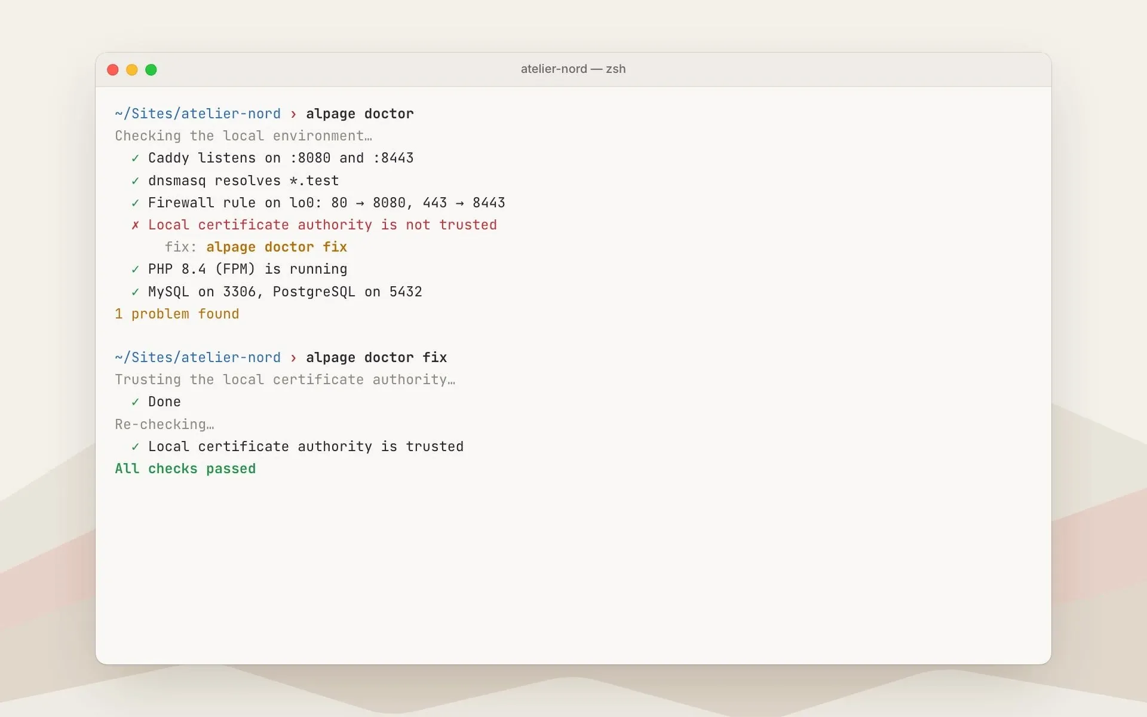
Task: Click the window title 'atelier-nord — zsh'
Action: [x=573, y=69]
